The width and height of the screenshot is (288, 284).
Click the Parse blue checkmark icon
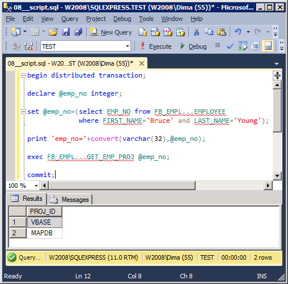point(230,46)
